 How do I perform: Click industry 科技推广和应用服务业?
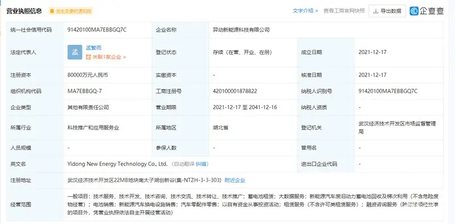pyautogui.click(x=93, y=128)
